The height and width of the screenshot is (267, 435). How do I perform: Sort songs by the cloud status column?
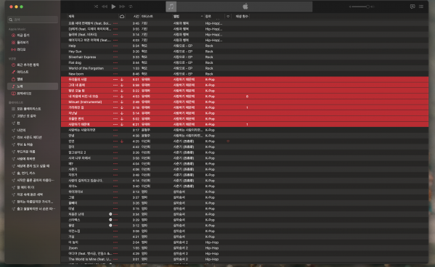pos(122,17)
